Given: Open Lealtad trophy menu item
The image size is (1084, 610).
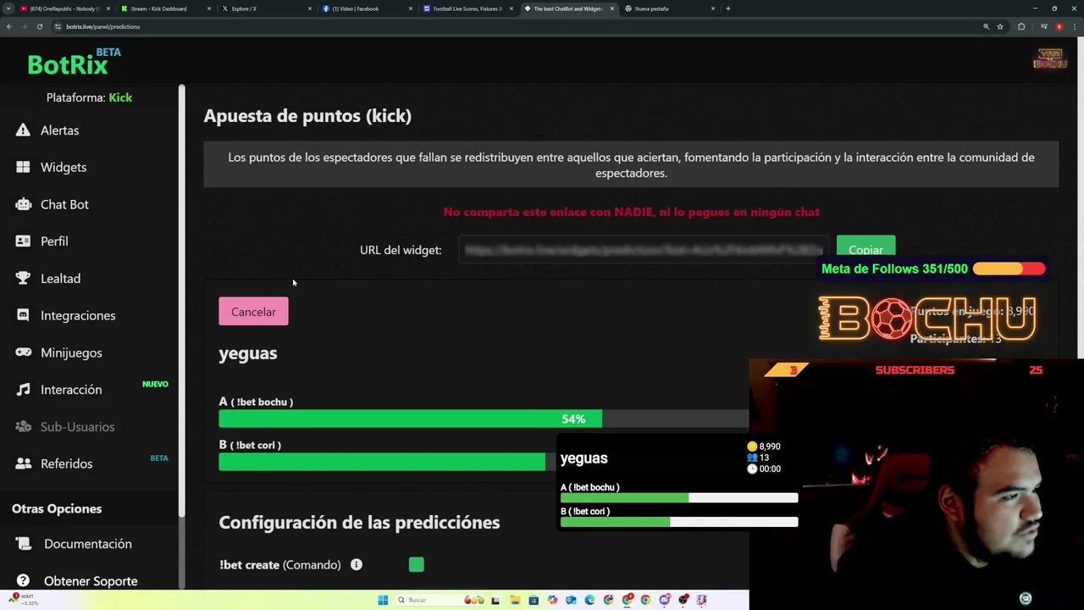Looking at the screenshot, I should click(60, 278).
